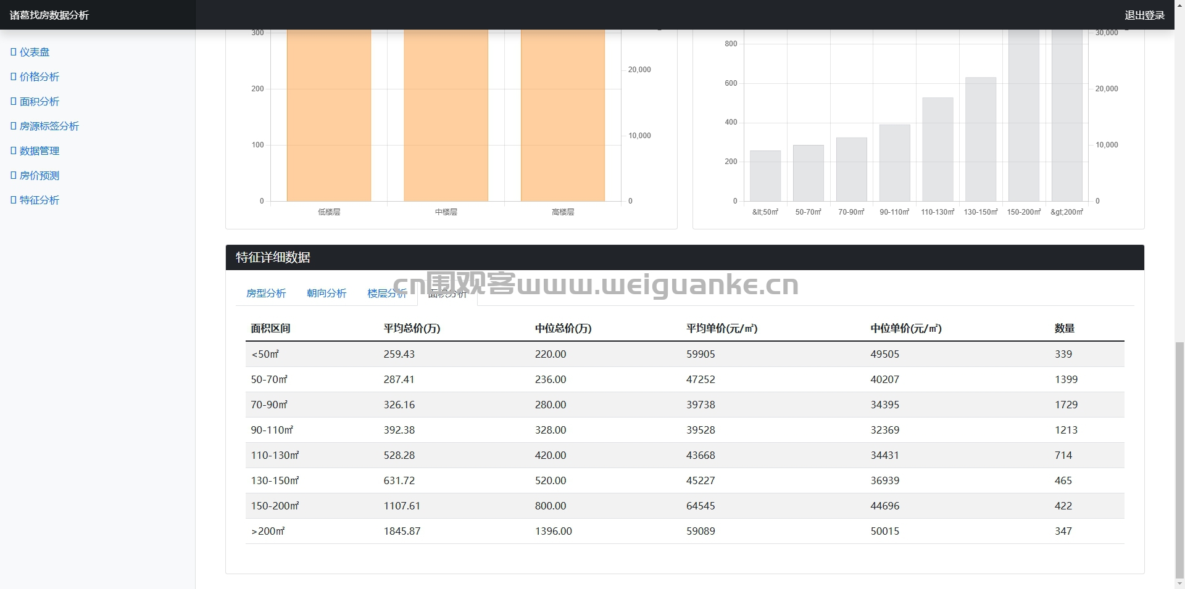
Task: Click median unit price 50015
Action: [885, 531]
